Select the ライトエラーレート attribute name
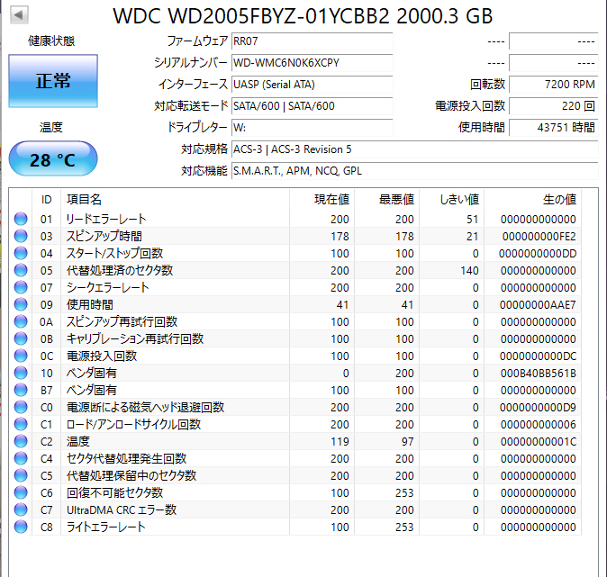The width and height of the screenshot is (607, 577). [105, 527]
